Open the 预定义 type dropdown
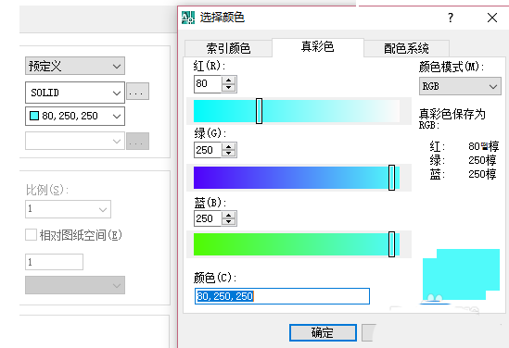The width and height of the screenshot is (509, 348). click(75, 66)
